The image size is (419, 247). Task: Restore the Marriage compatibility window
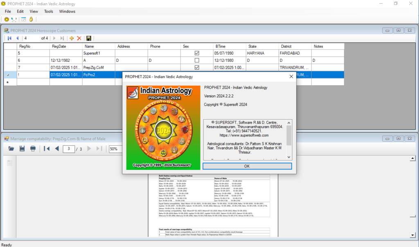[x=399, y=138]
